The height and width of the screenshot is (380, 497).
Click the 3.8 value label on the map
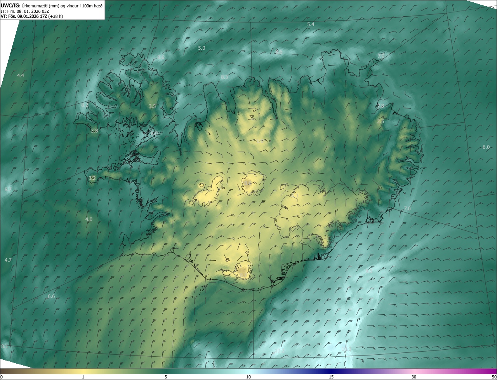(94, 131)
